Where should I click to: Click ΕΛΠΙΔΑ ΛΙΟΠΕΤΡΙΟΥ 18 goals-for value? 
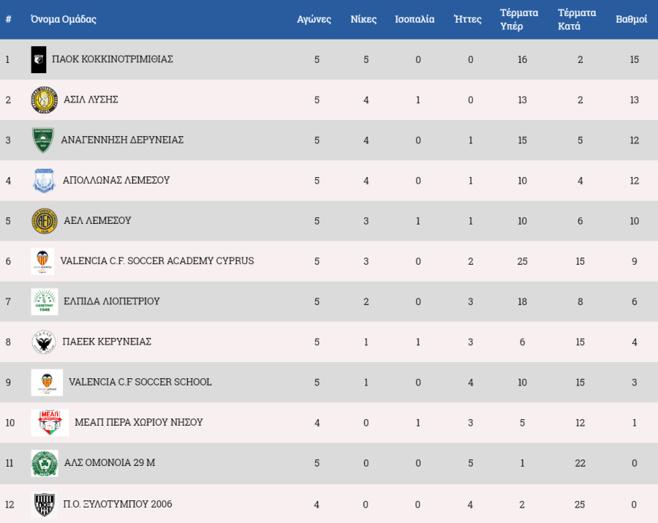click(x=522, y=301)
